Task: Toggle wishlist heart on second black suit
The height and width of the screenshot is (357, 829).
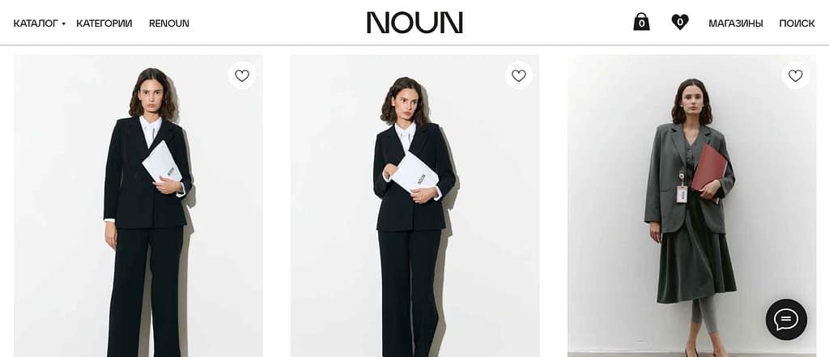Action: coord(519,75)
